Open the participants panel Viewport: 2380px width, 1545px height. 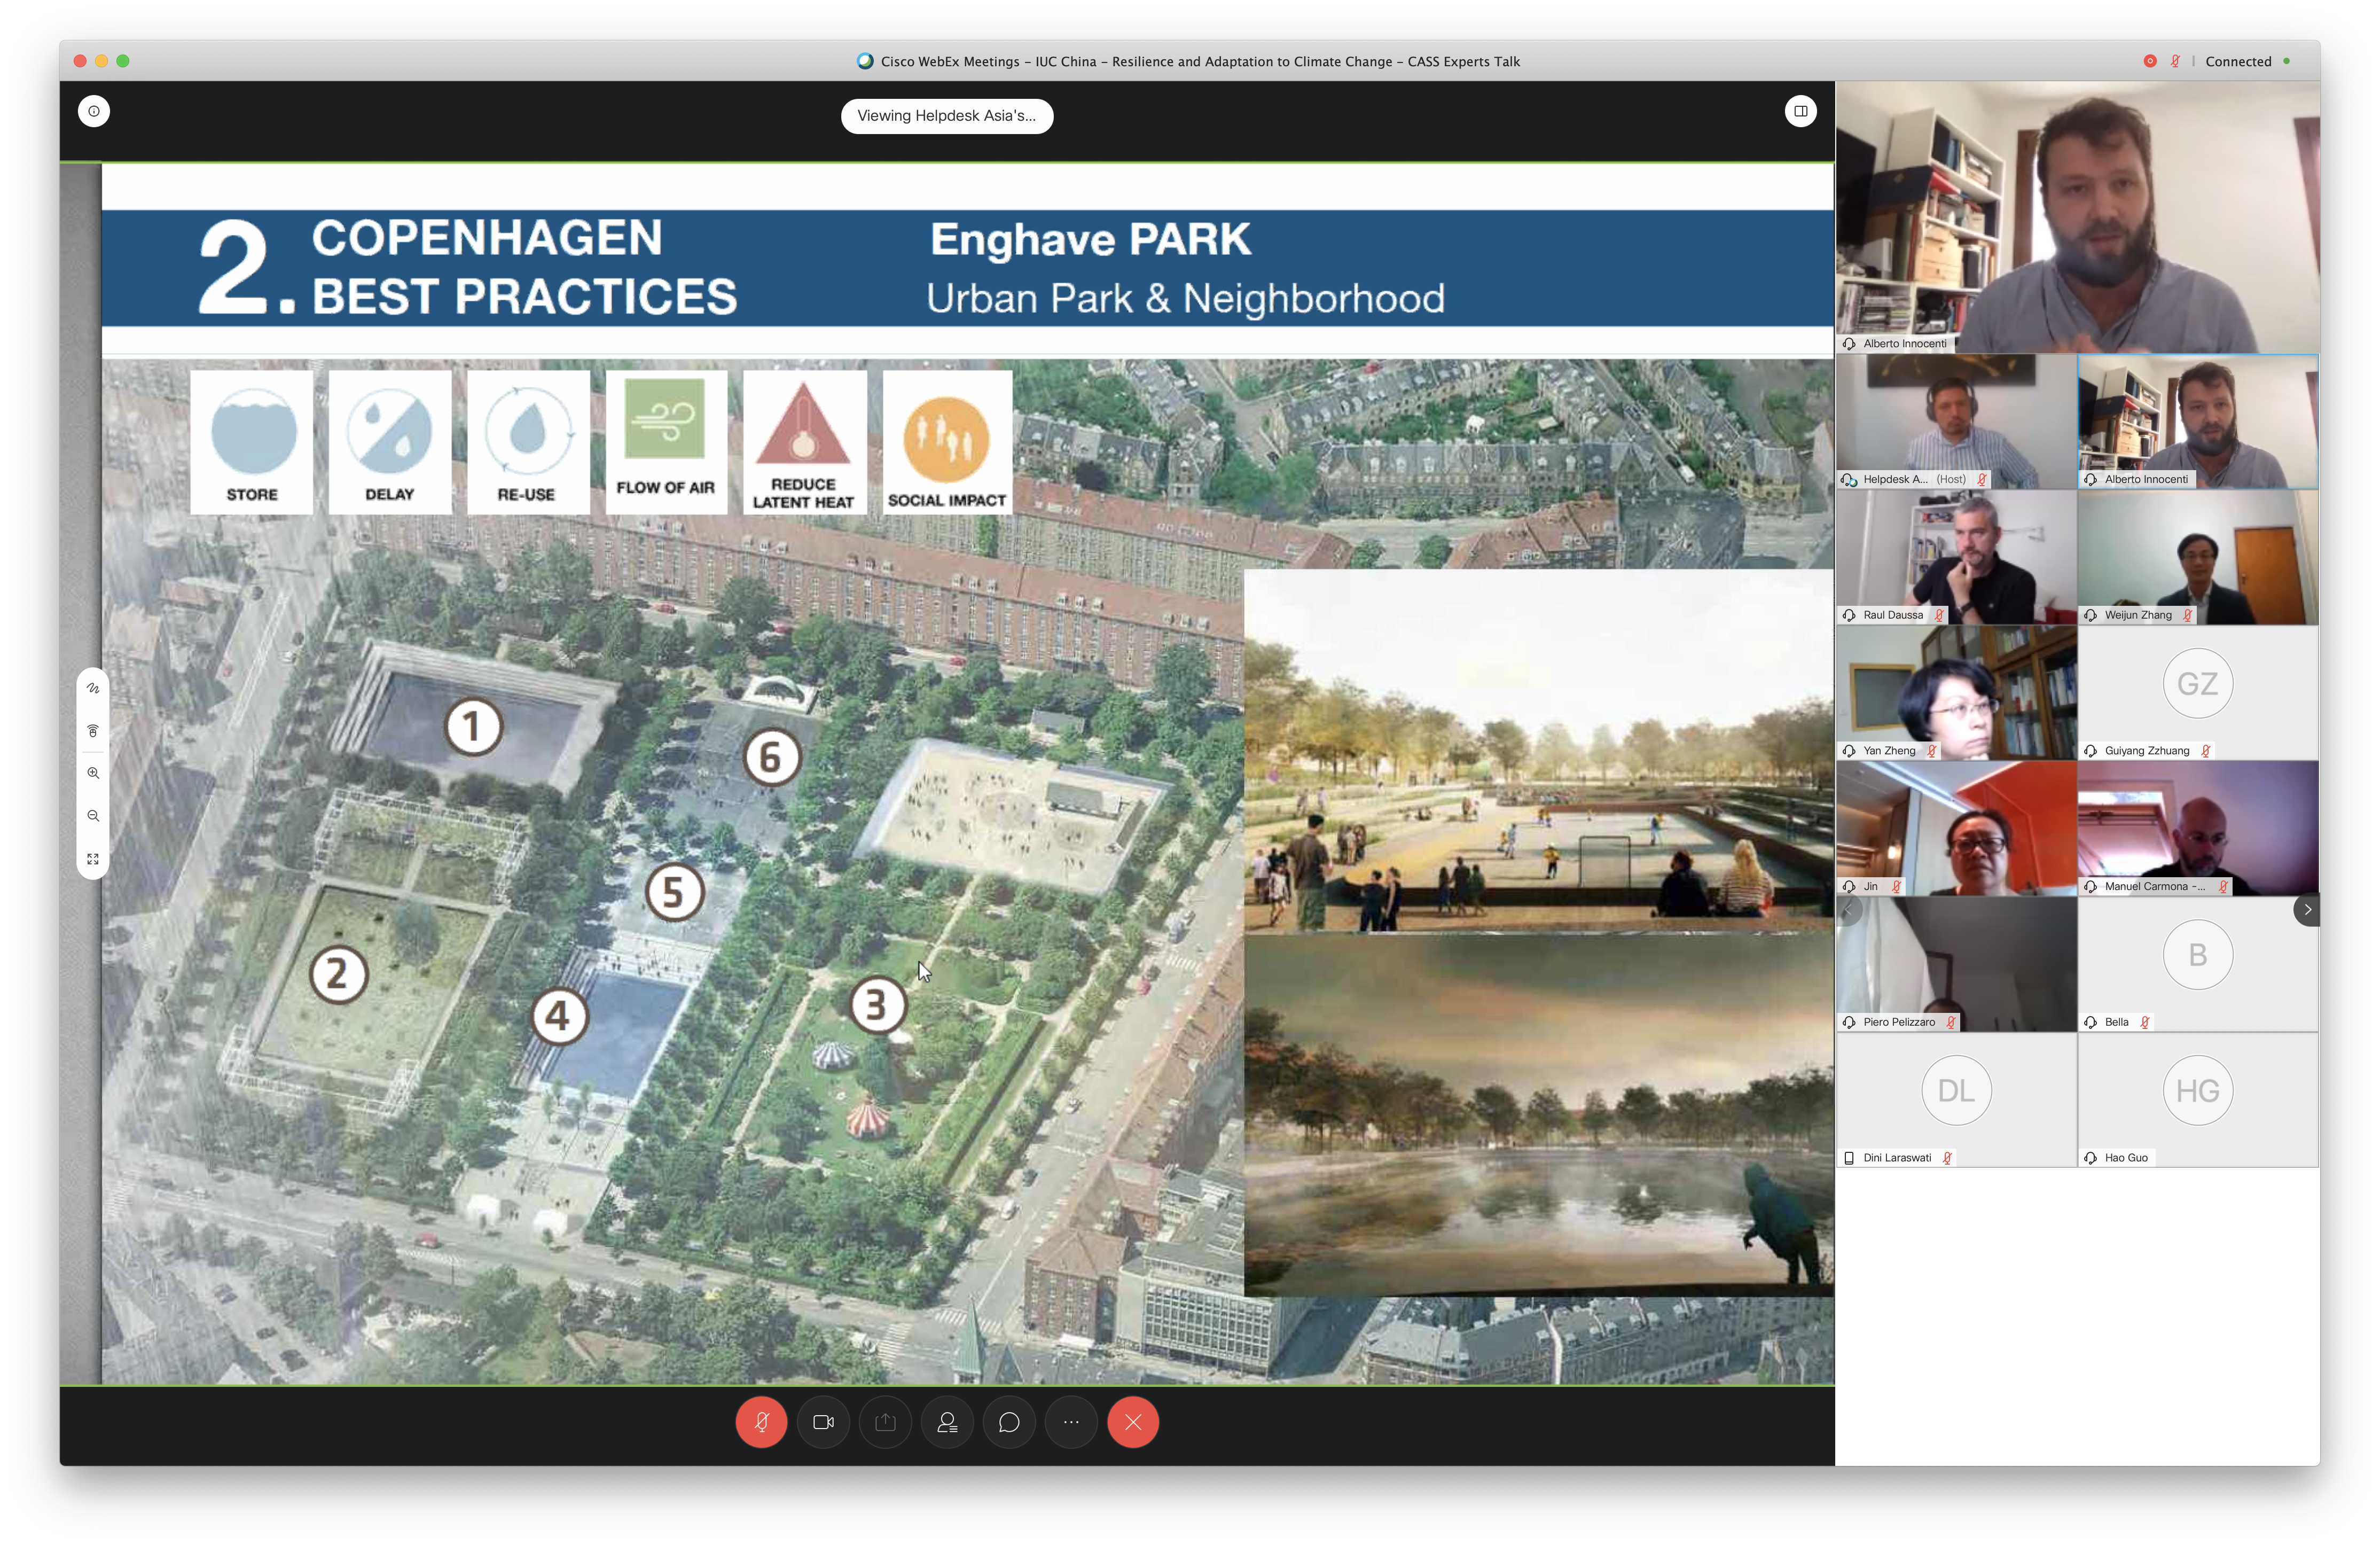[947, 1422]
